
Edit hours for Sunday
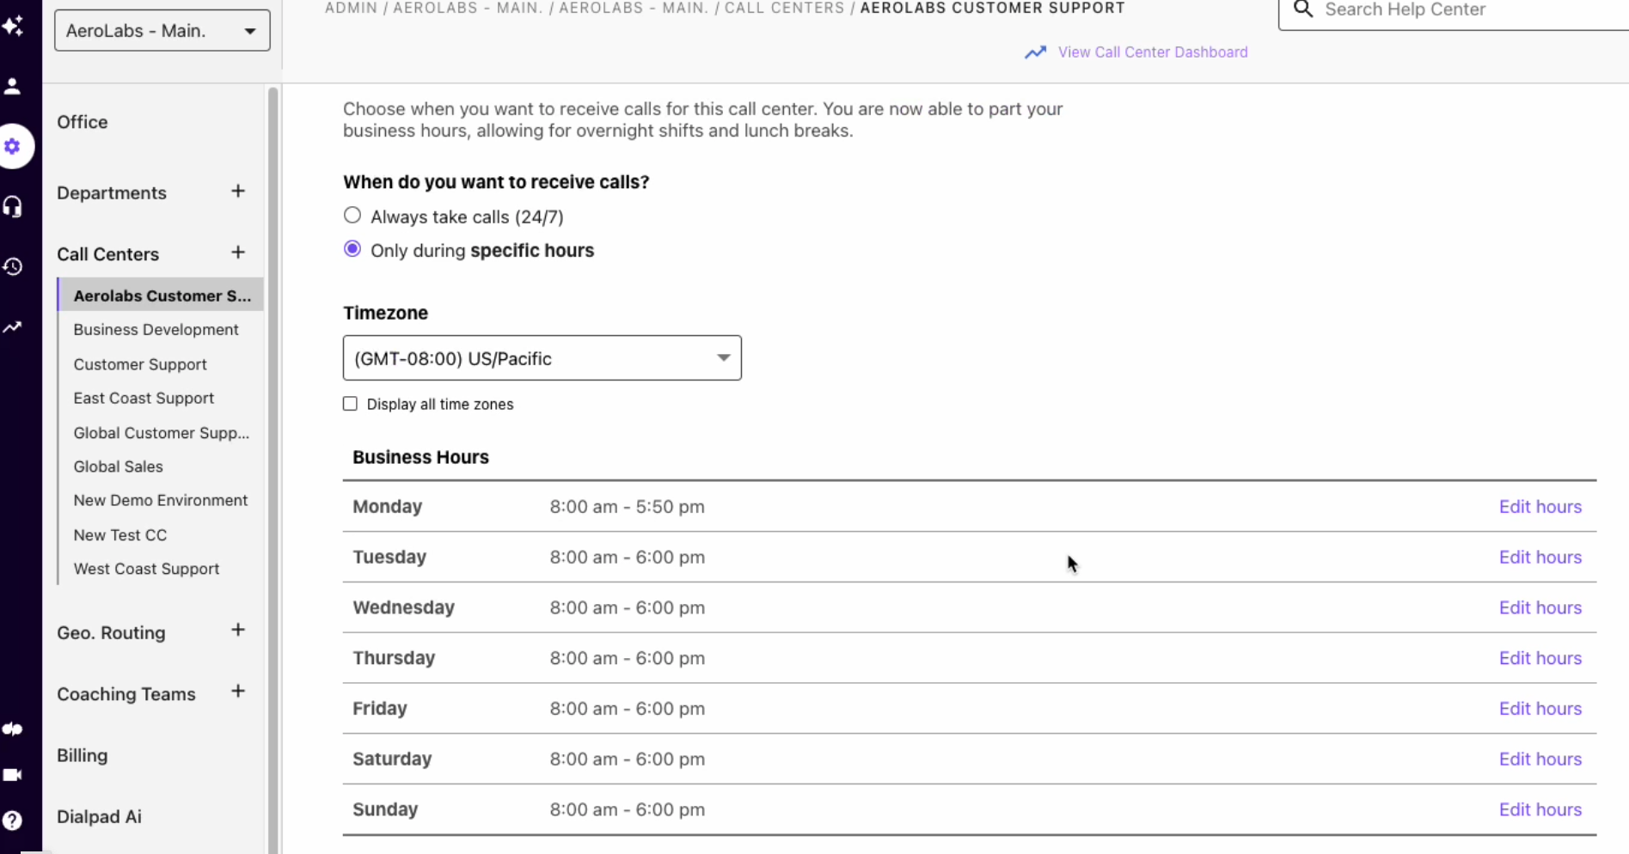[x=1540, y=810]
